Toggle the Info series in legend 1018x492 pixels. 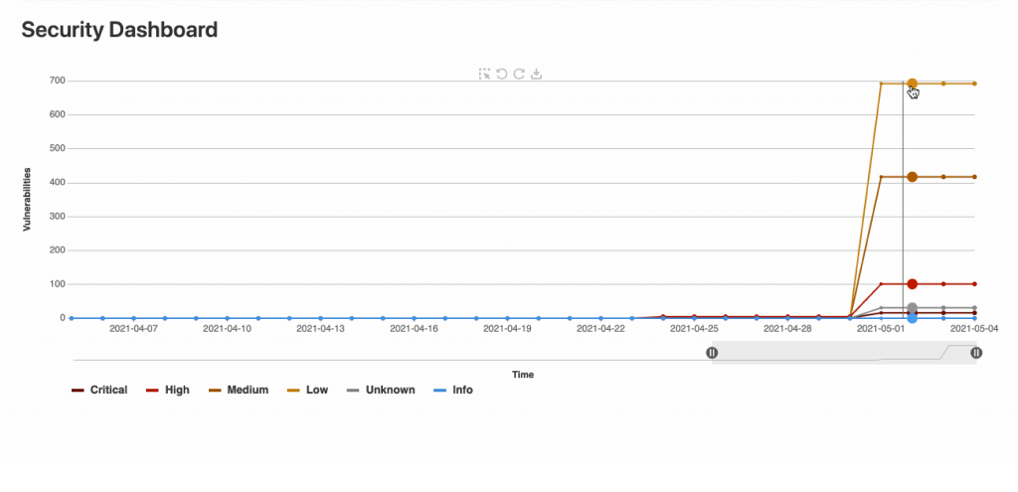pos(453,390)
